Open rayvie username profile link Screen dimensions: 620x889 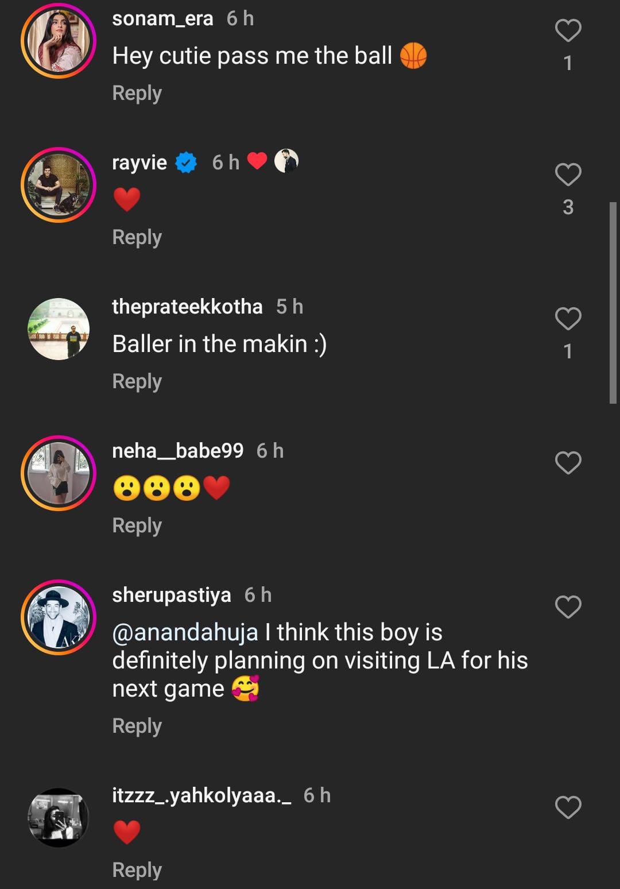pyautogui.click(x=139, y=163)
